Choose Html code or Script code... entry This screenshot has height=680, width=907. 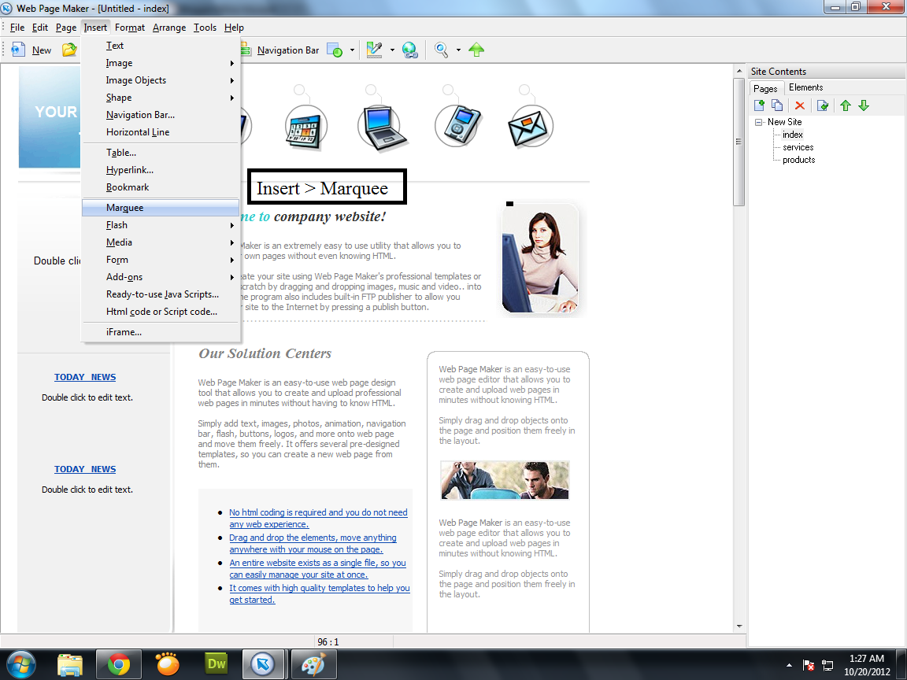161,312
